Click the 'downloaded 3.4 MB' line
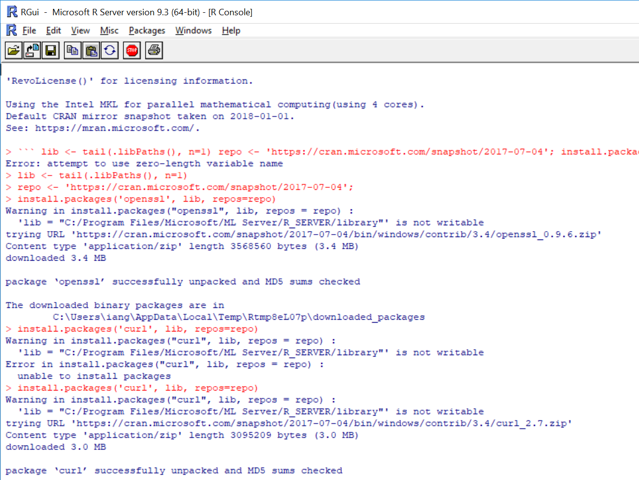This screenshot has height=480, width=639. (56, 258)
